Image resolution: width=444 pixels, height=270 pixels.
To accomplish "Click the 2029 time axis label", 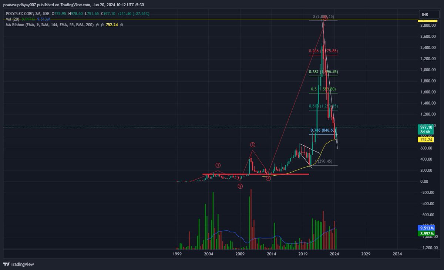I will pyautogui.click(x=366, y=254).
